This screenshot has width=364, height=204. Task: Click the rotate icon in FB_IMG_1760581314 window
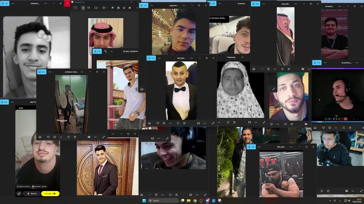105,51
